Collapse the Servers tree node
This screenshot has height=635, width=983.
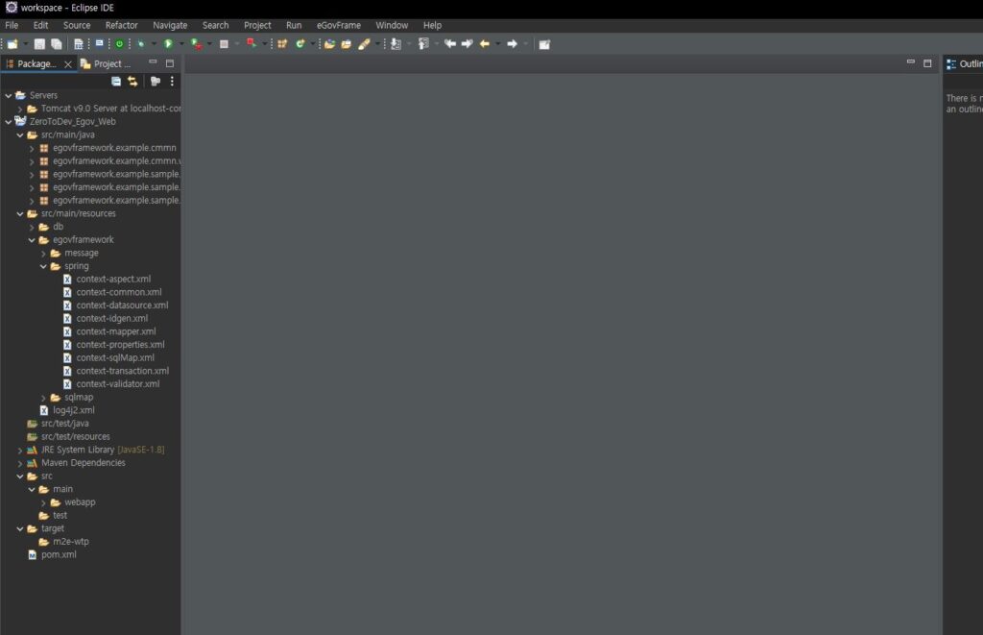click(x=8, y=95)
